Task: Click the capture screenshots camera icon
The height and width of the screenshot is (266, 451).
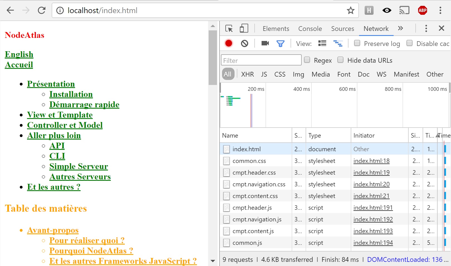Action: [265, 43]
